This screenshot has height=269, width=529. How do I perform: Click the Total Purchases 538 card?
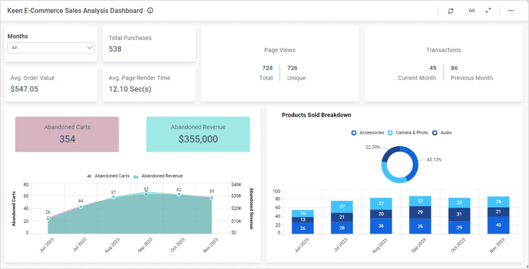pyautogui.click(x=149, y=44)
